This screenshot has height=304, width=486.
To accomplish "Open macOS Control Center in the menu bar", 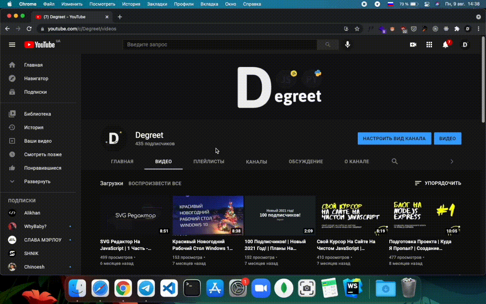I will click(x=427, y=4).
